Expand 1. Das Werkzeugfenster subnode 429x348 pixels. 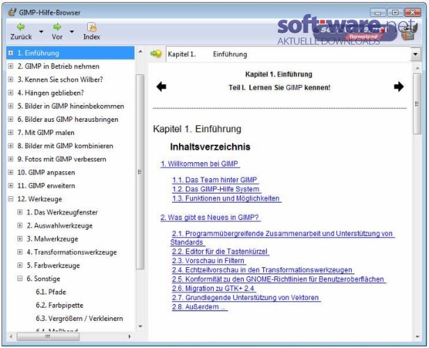[20, 212]
